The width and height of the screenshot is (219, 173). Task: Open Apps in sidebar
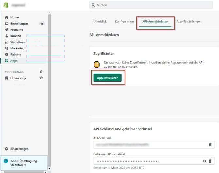click(x=14, y=61)
